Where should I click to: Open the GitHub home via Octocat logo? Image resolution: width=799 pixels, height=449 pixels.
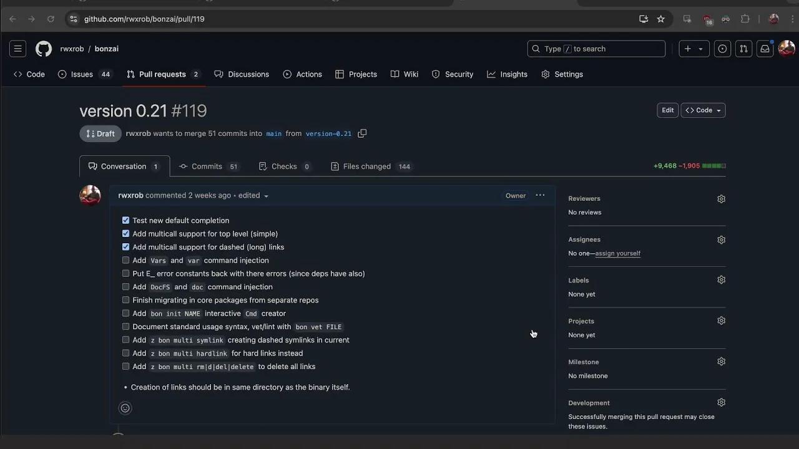pos(43,49)
